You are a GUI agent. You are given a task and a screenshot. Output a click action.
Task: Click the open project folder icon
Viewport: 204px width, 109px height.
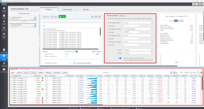[x=92, y=16]
